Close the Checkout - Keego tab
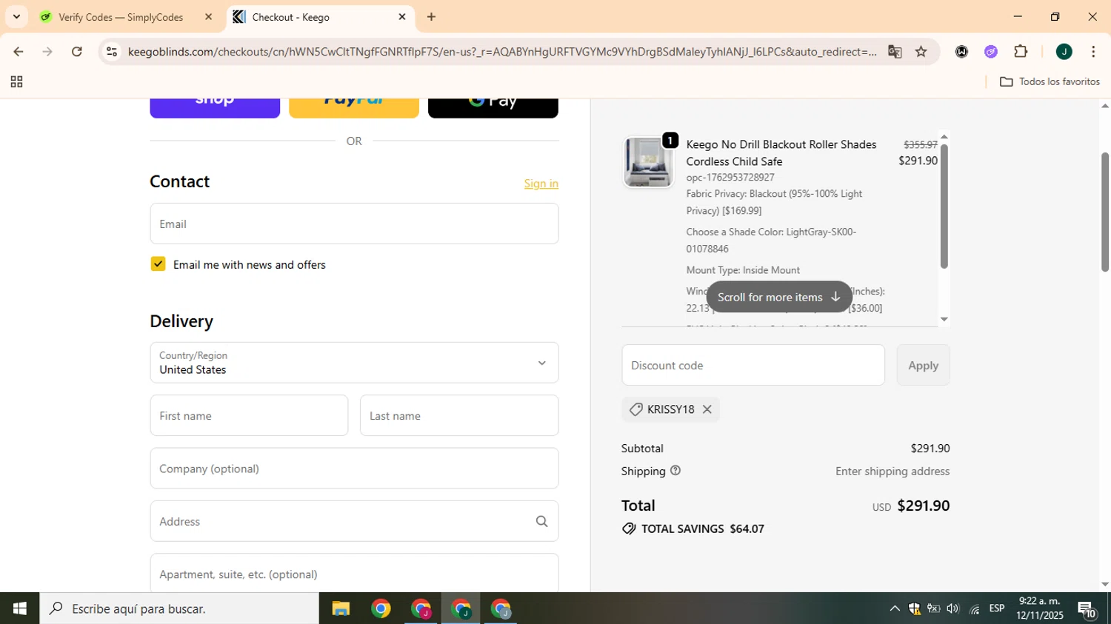The width and height of the screenshot is (1111, 624). 402,16
